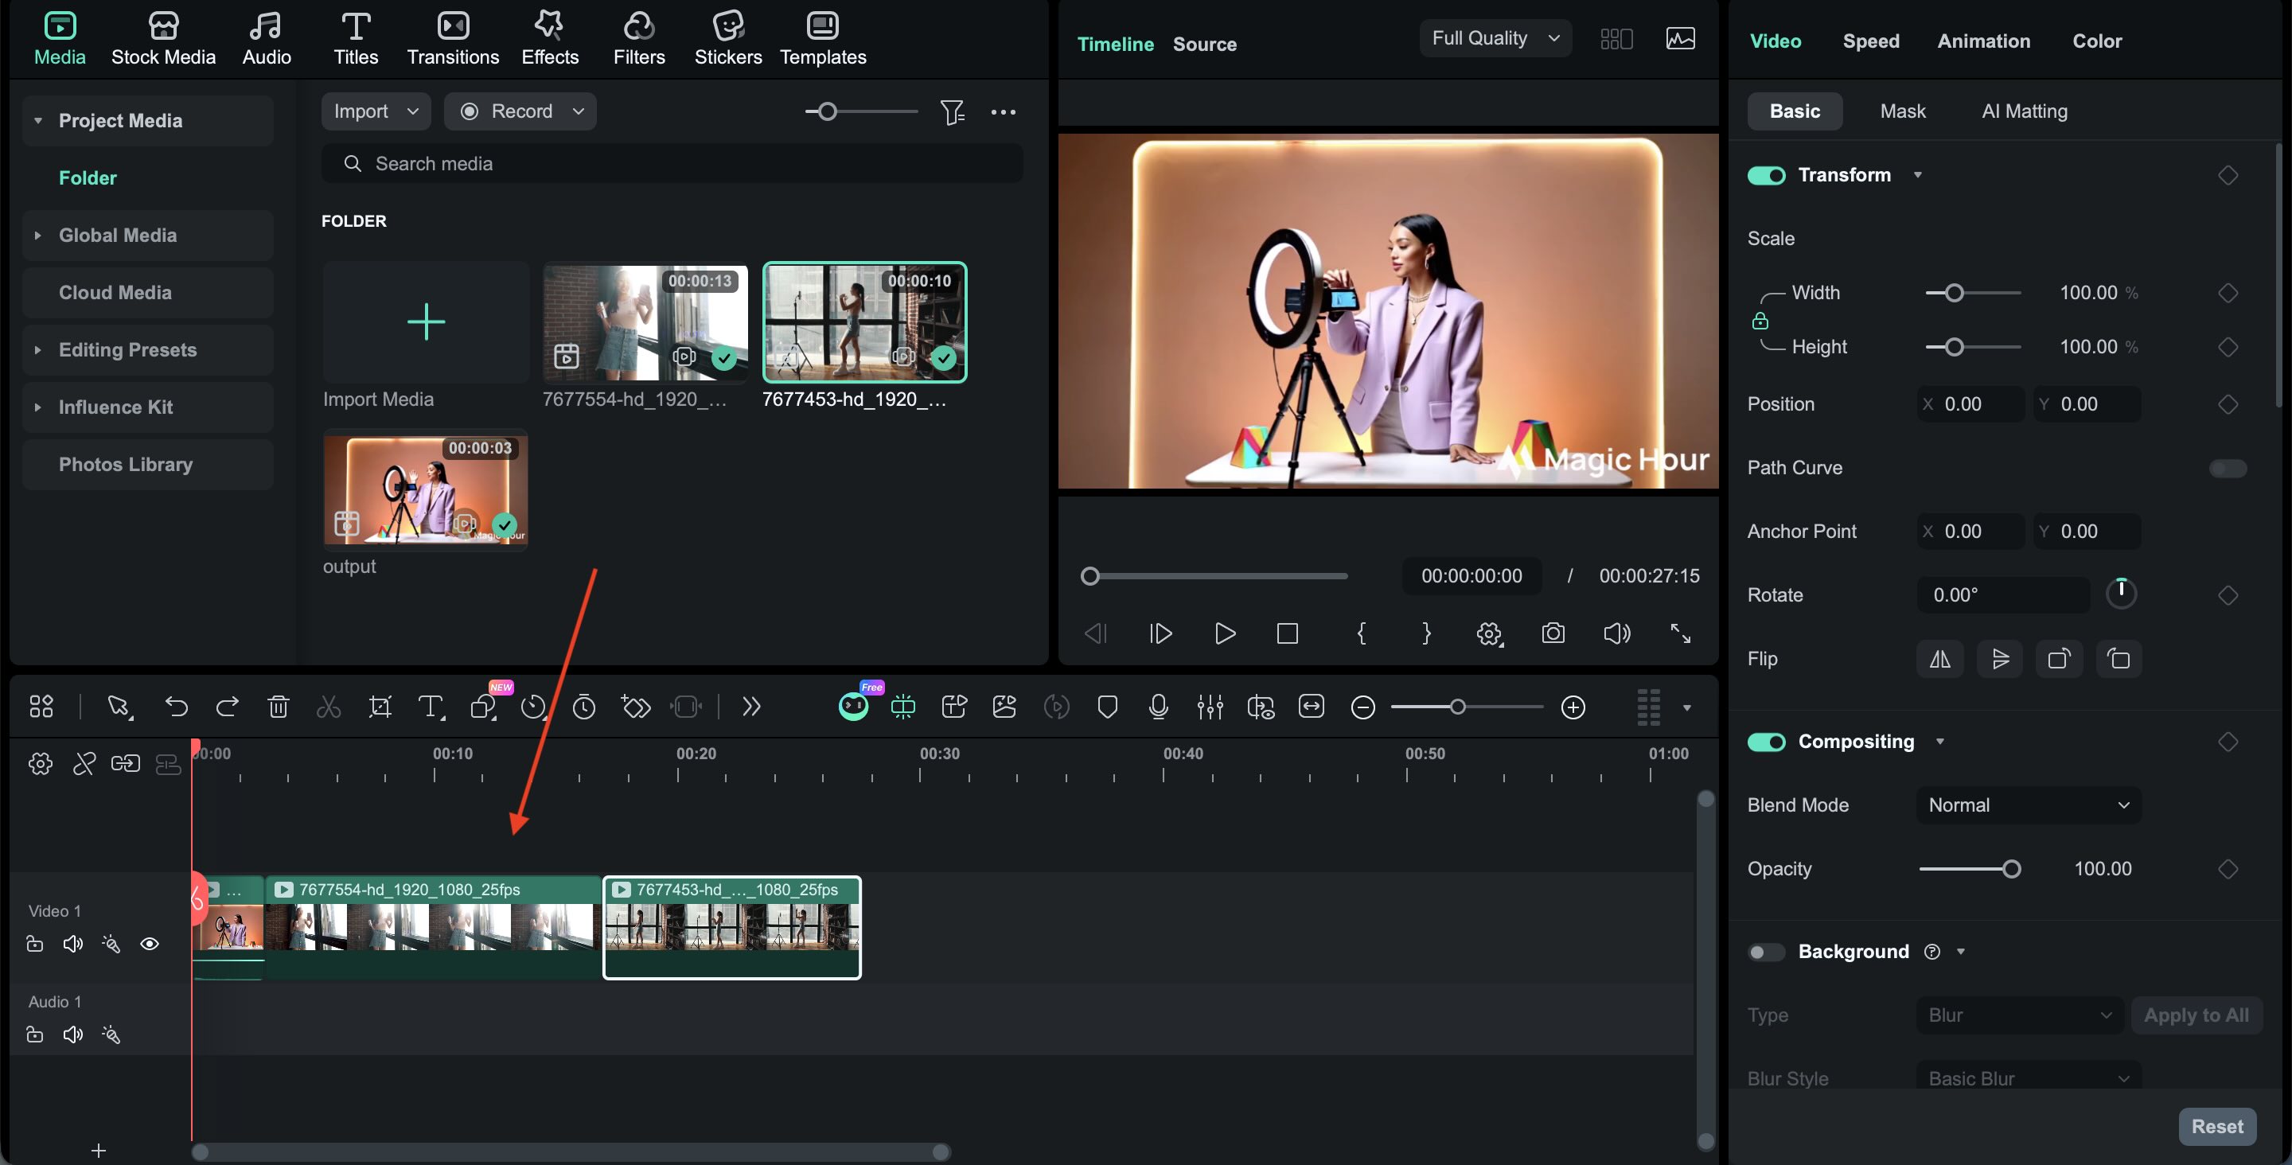Open the Blend Mode dropdown
Viewport: 2292px width, 1165px height.
click(x=2027, y=805)
